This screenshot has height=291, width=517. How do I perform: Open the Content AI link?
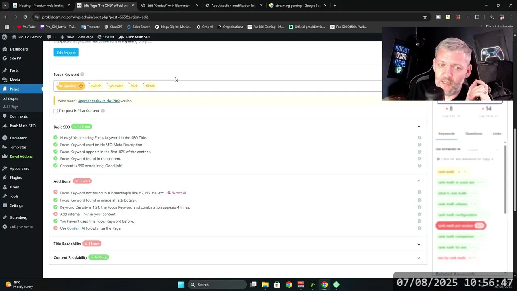(76, 228)
